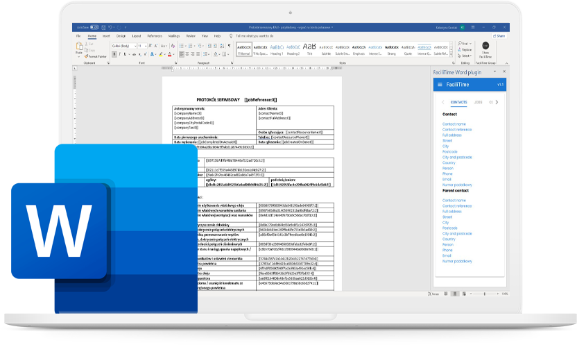Viewport: 577px width, 345px height.
Task: Open the Insert ribbon tab
Action: click(x=106, y=35)
